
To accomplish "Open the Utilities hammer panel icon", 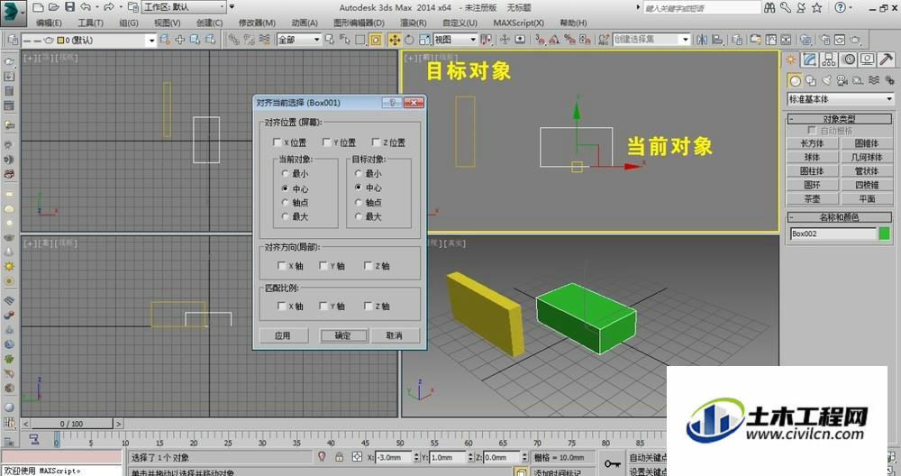I will (x=886, y=59).
